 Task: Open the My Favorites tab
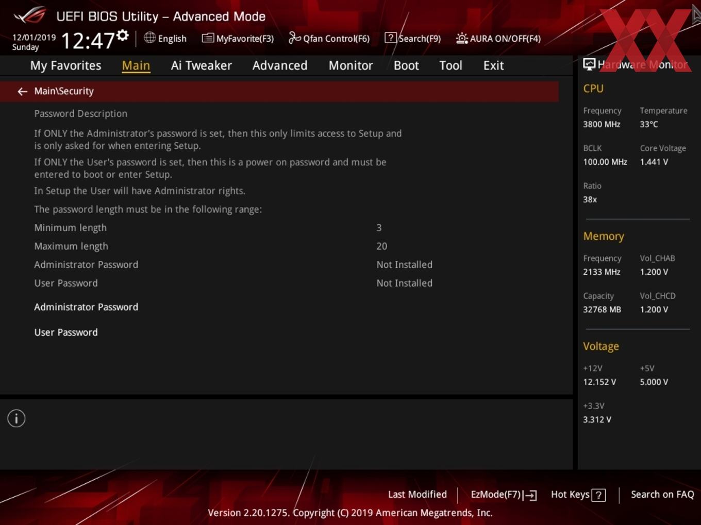[65, 65]
